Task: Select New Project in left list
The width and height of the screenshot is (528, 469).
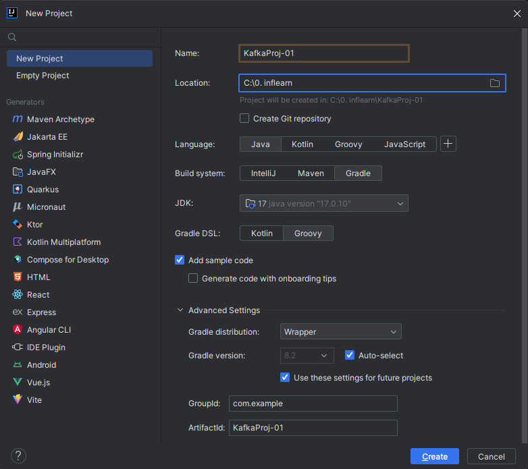Action: tap(80, 58)
